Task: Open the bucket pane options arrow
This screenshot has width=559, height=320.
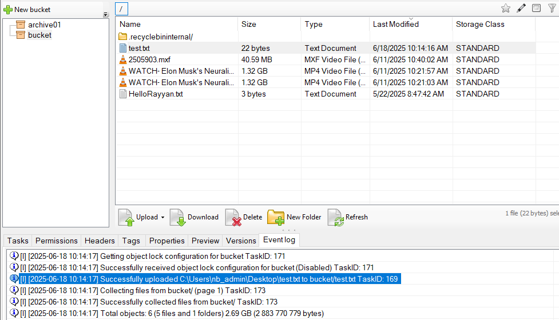Action: coord(105,15)
